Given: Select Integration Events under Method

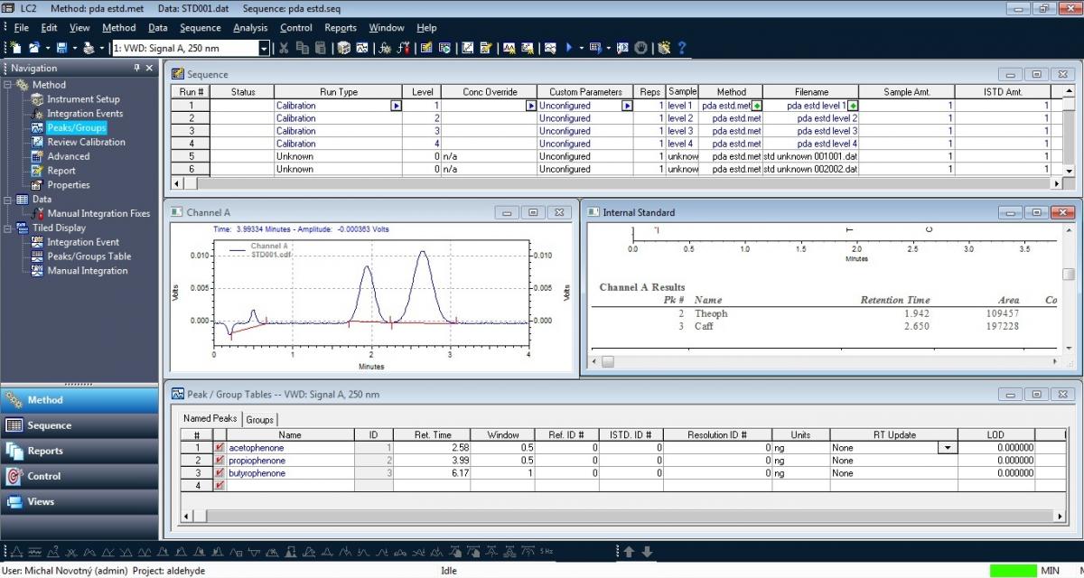Looking at the screenshot, I should click(85, 114).
